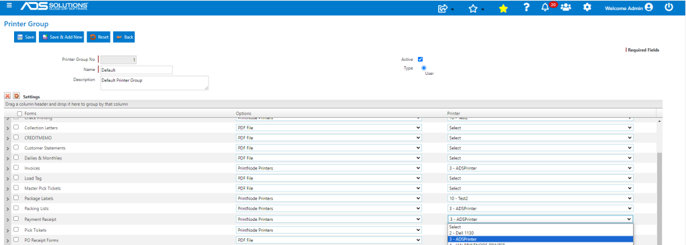
Task: Click the Printer column header
Action: click(x=454, y=114)
